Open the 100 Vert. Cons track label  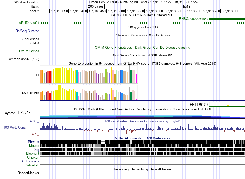[14, 128]
